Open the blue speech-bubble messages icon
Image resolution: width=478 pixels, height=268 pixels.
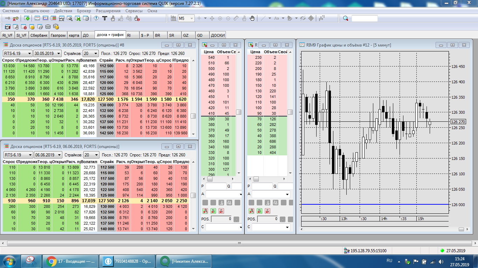point(96,18)
